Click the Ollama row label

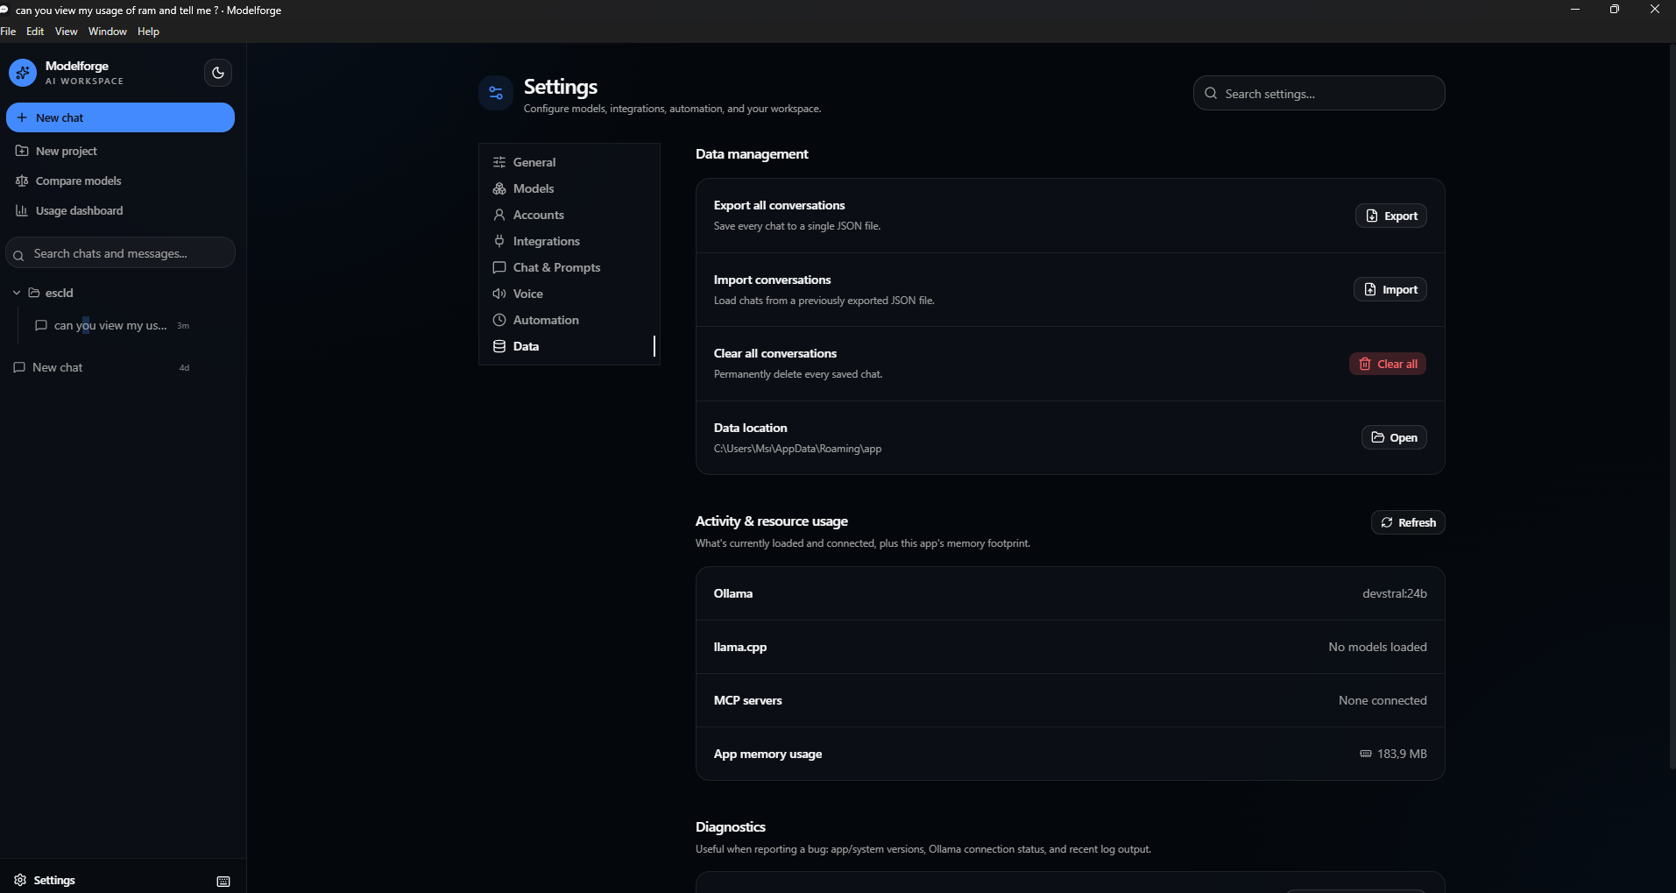coord(733,593)
